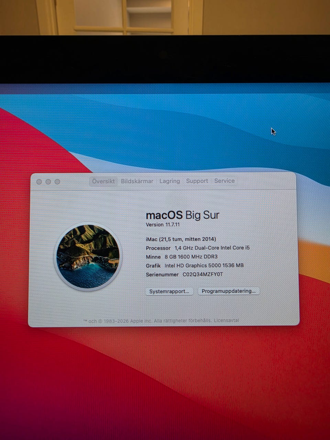Click processor value 1,4 GHz Dual-Core Intel Core i5
Screen dimensions: 330x440
212,248
